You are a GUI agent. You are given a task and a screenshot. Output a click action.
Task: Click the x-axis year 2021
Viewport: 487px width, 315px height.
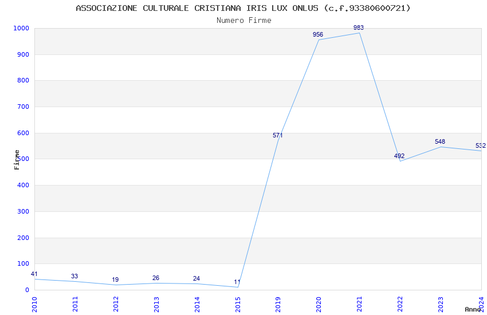[360, 305]
